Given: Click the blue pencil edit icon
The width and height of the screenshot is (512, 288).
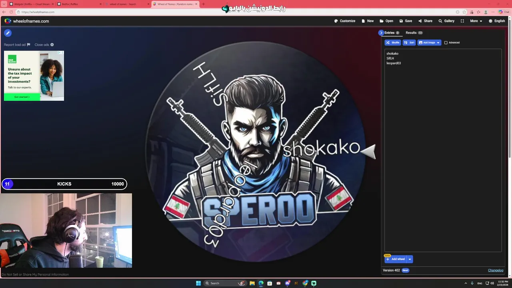Looking at the screenshot, I should coord(8,33).
